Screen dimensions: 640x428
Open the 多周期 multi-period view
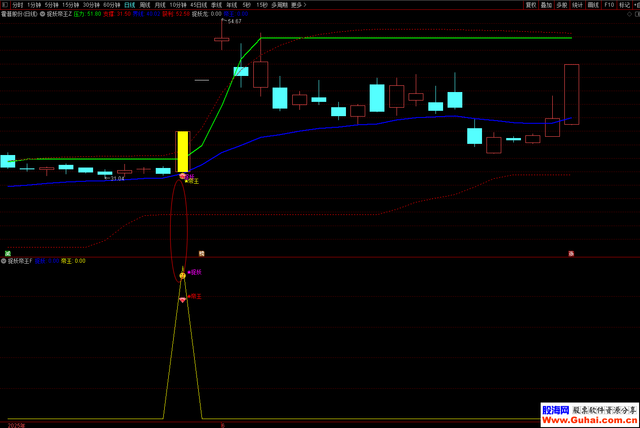(279, 5)
